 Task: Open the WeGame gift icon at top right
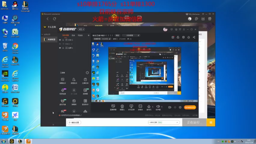(x=210, y=19)
